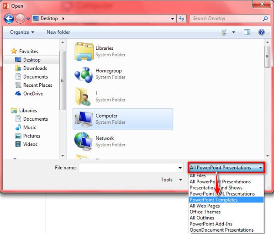Click the navigation pane scroll down arrow

(63, 156)
